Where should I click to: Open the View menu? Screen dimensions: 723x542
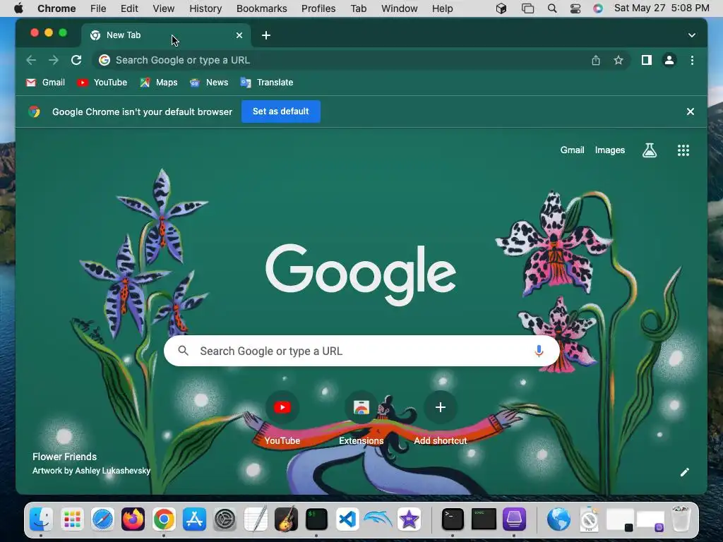coord(164,8)
